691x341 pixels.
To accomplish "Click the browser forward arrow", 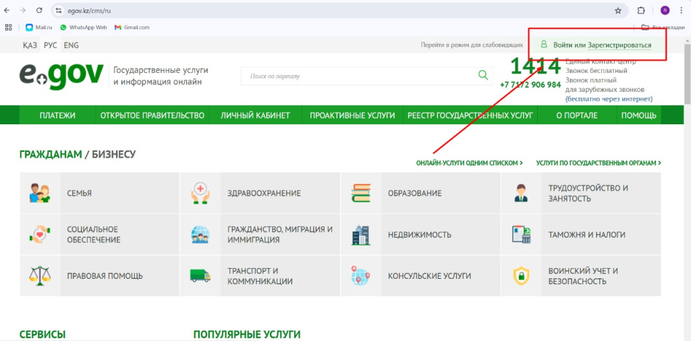I will [x=23, y=11].
